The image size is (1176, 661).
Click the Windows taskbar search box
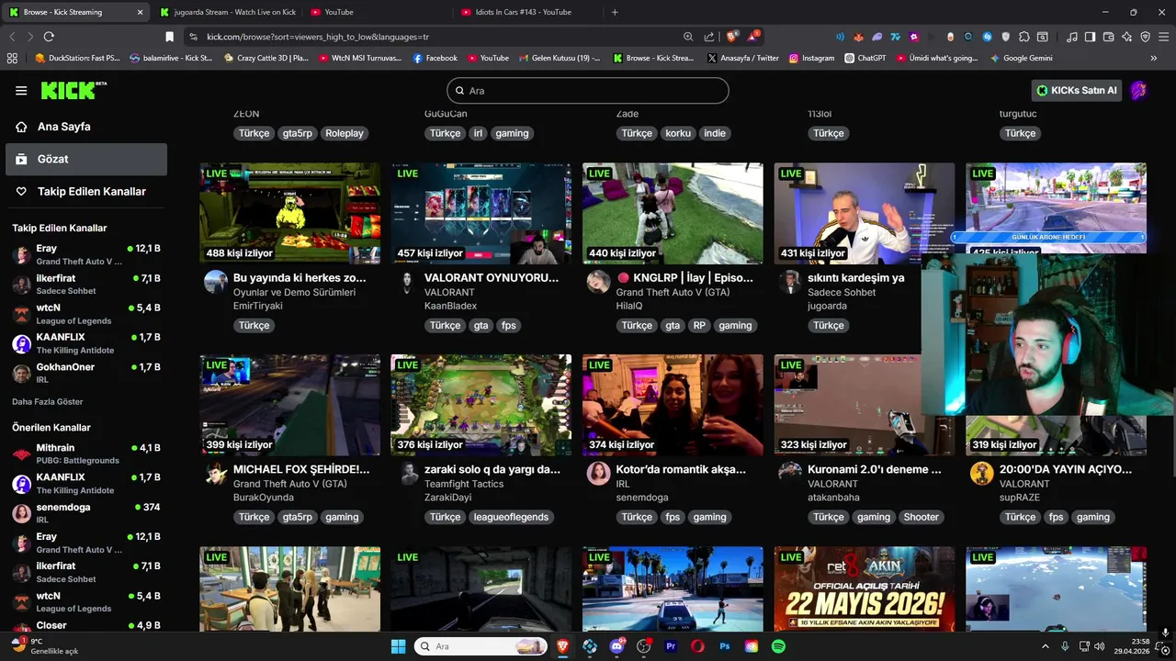click(x=481, y=646)
